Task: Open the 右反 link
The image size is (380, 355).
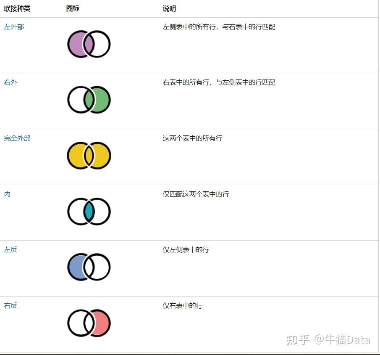Action: [10, 305]
